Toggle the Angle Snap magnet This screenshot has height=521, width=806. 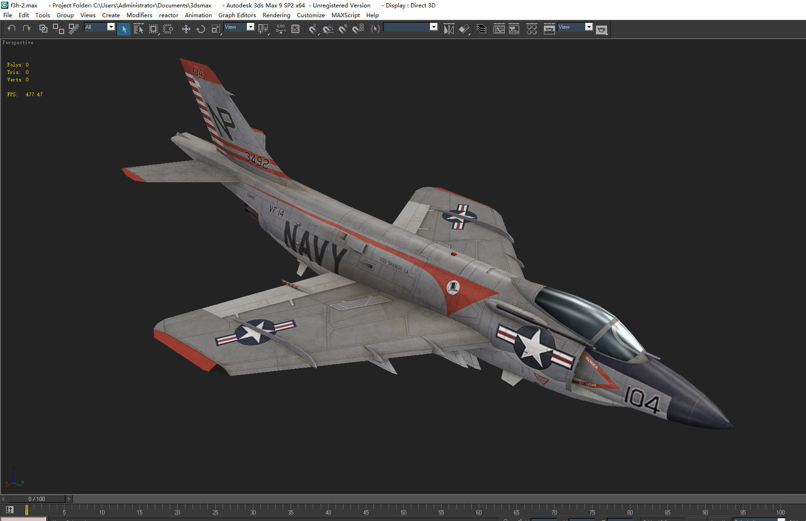click(x=328, y=29)
